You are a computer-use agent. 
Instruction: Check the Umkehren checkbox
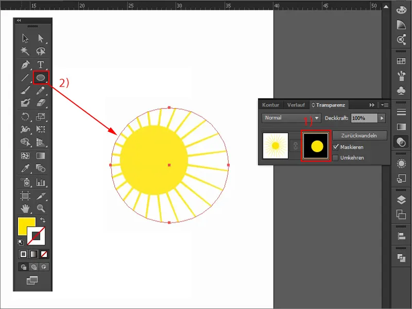[x=336, y=158]
